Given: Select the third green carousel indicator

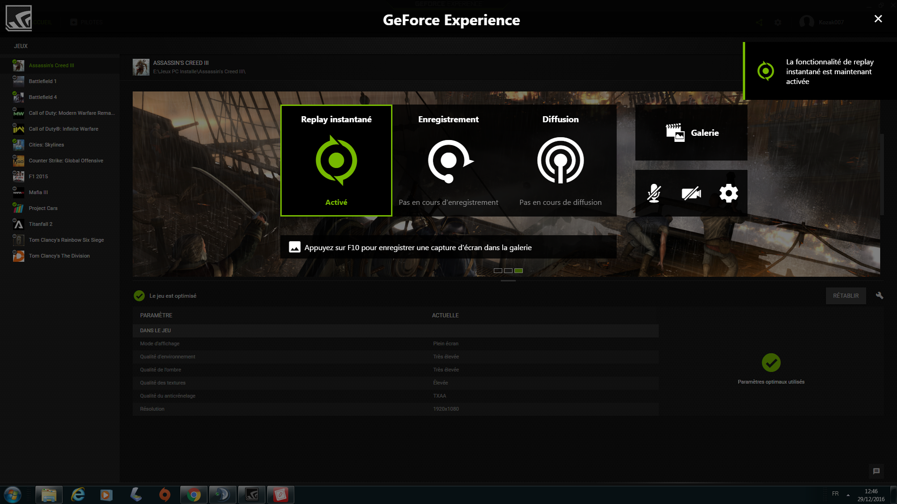Looking at the screenshot, I should click(519, 271).
